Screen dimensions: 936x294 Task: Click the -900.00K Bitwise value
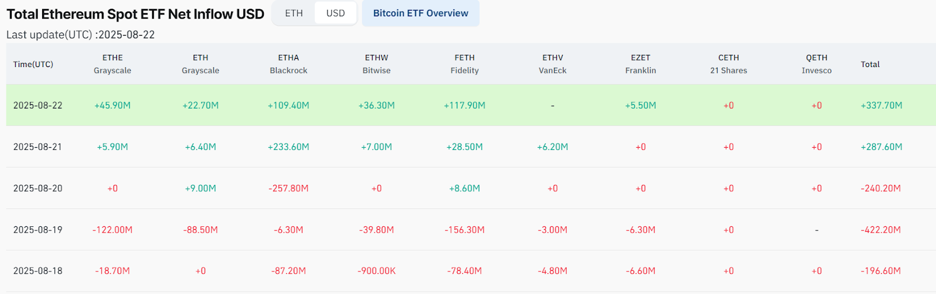click(x=377, y=271)
